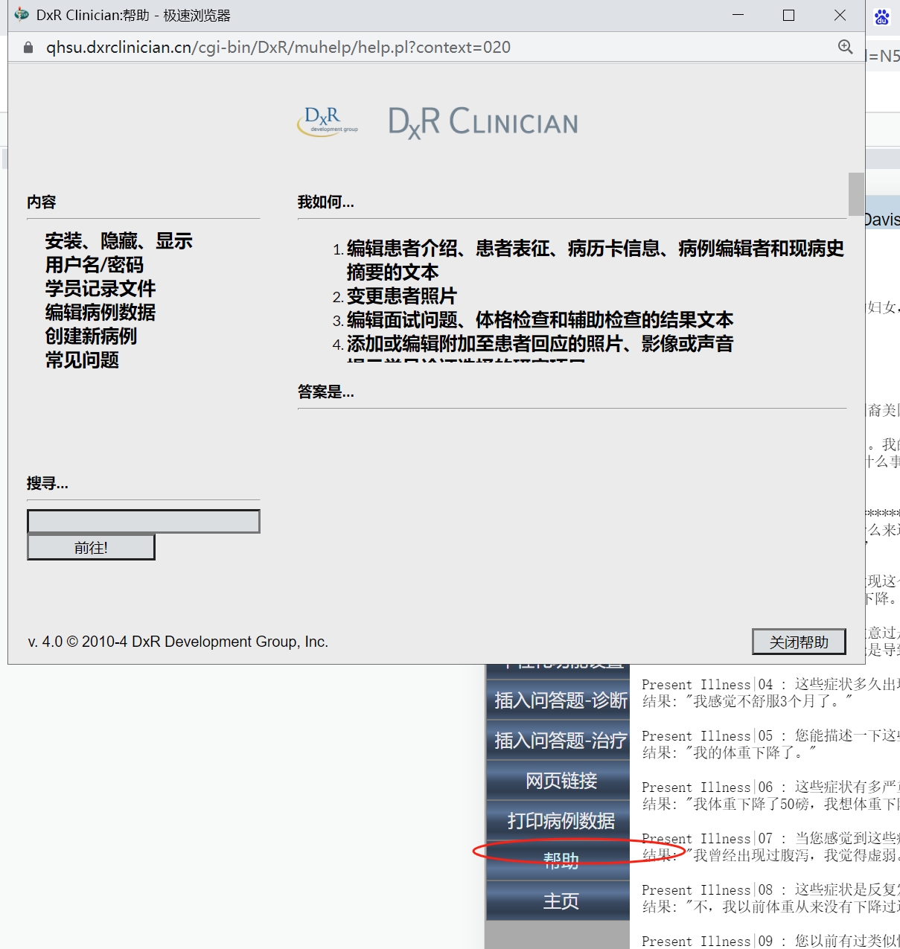Select 主页 in background sidebar
The image size is (900, 949).
(x=558, y=901)
